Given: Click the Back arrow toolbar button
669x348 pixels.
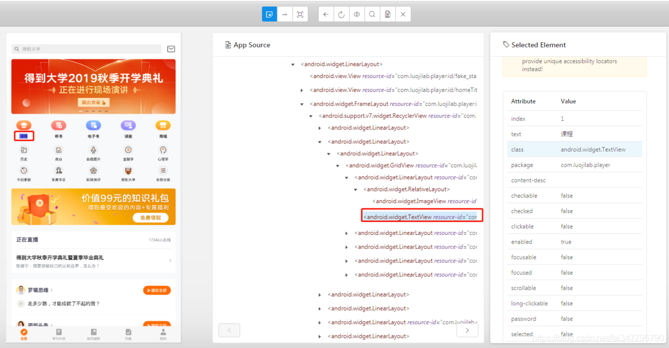Looking at the screenshot, I should coord(326,15).
